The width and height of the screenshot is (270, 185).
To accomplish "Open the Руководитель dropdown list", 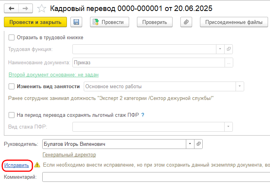I will point(190,144).
